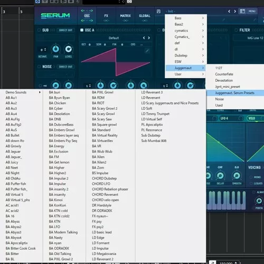Click the piano keyboard in Serum
The image size is (264, 264).
[x=227, y=200]
